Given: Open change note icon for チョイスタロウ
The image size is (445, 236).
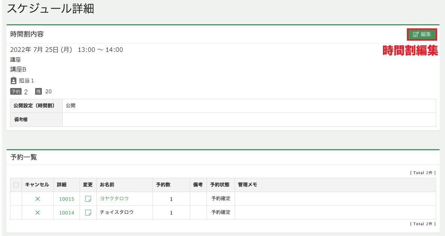Looking at the screenshot, I should click(x=88, y=212).
